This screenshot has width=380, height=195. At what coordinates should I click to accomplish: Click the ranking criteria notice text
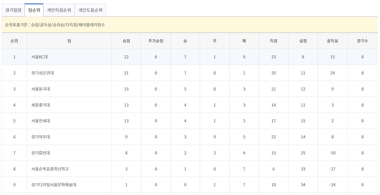(55, 25)
